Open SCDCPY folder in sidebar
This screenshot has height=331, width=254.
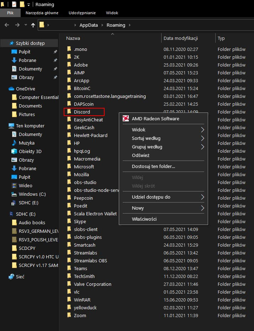tap(27, 248)
